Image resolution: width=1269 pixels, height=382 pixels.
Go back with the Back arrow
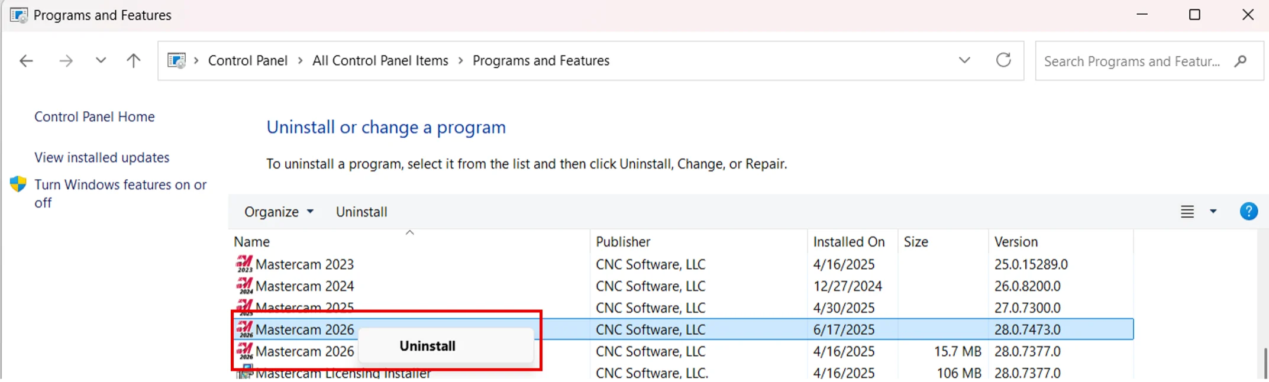point(26,60)
